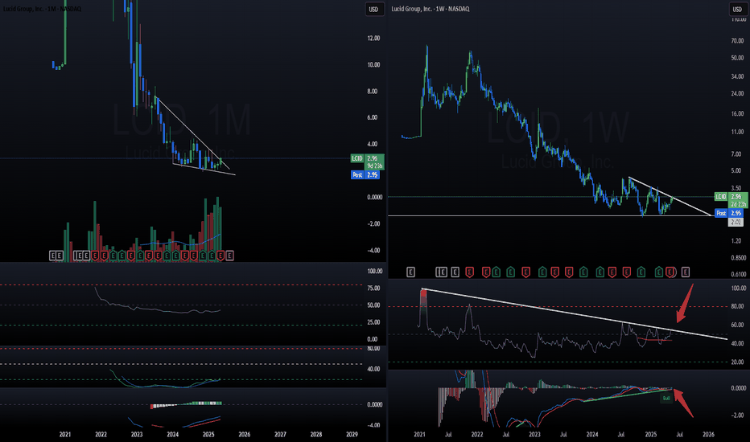Screen dimensions: 750x442
Task: Click the first green earnings marker on weekly chart
Action: [496, 272]
